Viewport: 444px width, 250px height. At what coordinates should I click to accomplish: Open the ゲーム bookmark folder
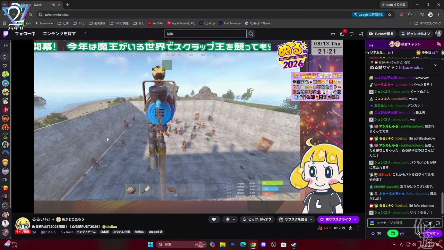click(x=78, y=23)
